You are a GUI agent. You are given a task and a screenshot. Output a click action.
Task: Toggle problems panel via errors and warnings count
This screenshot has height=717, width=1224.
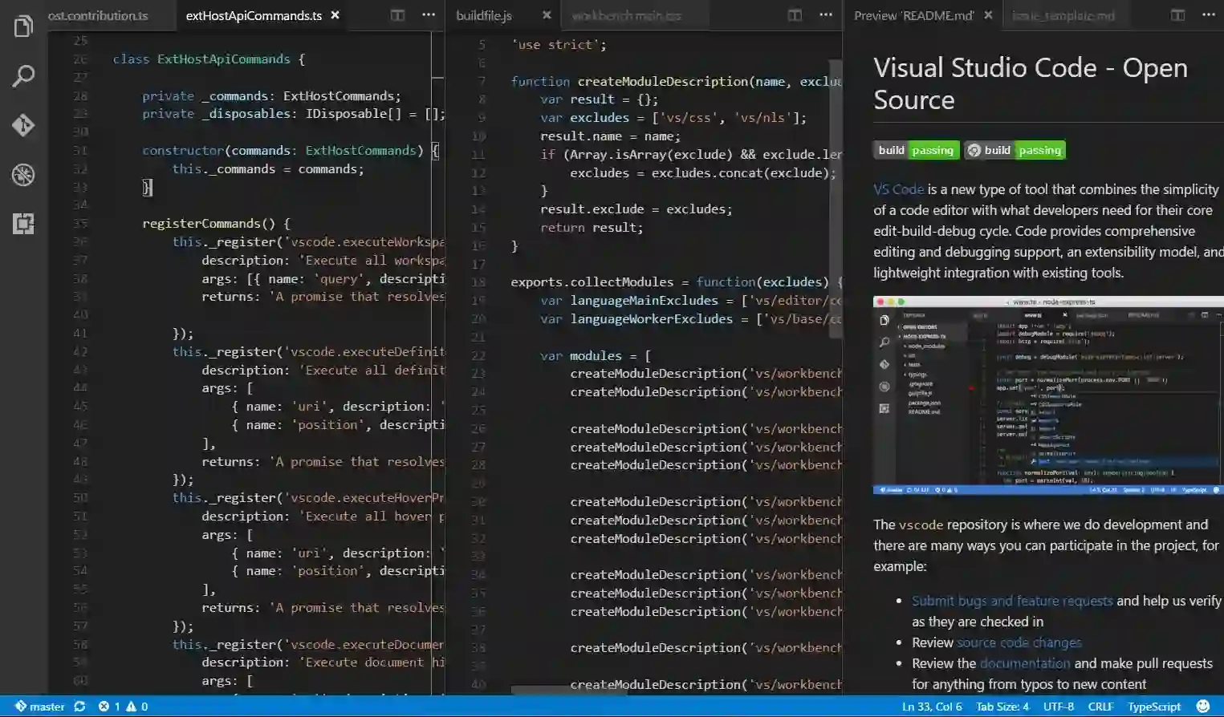123,707
